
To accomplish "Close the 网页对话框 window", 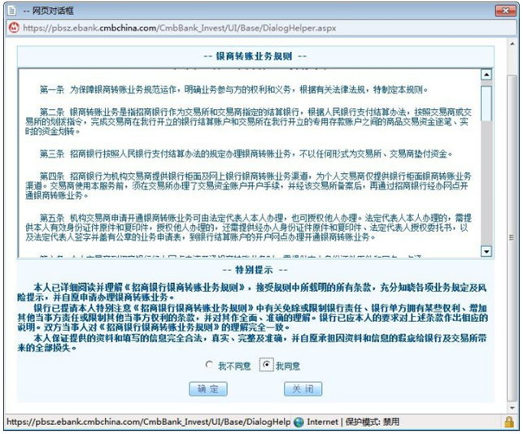I will [505, 11].
